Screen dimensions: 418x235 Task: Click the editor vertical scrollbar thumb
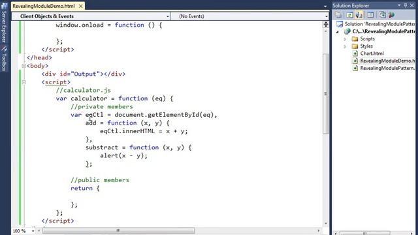pos(326,94)
